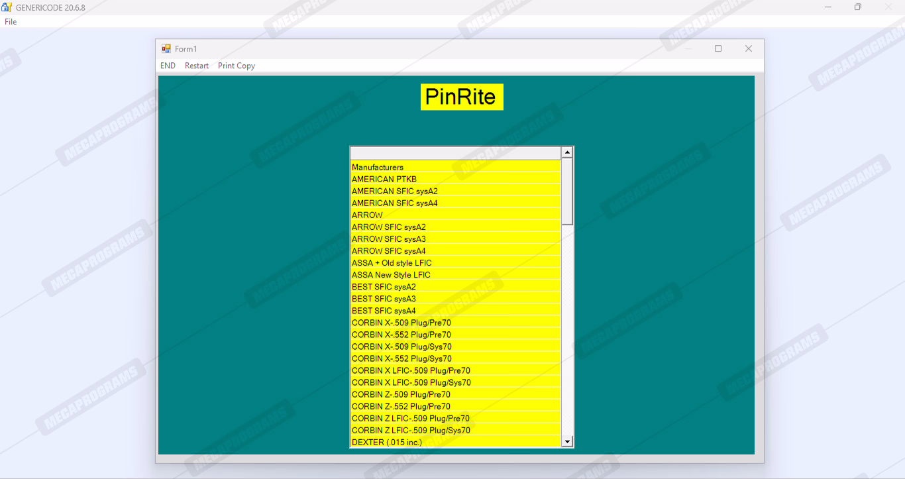Click END in the Form1 menu
The height and width of the screenshot is (479, 905).
[x=168, y=66]
